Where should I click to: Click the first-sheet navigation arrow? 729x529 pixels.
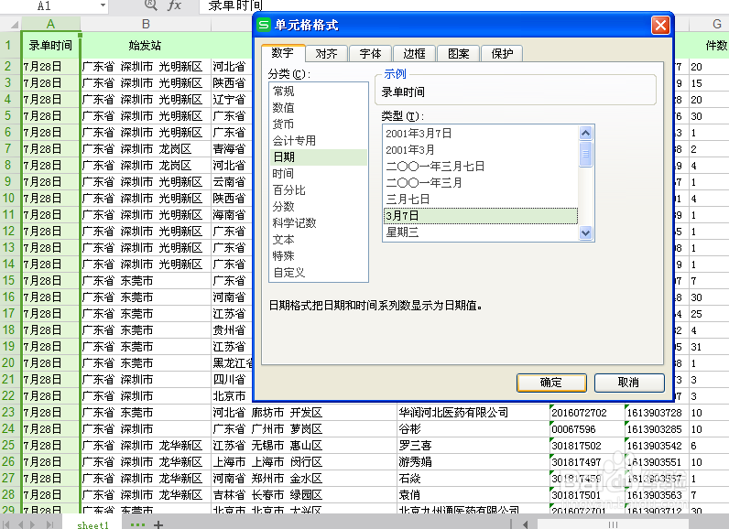[x=6, y=524]
